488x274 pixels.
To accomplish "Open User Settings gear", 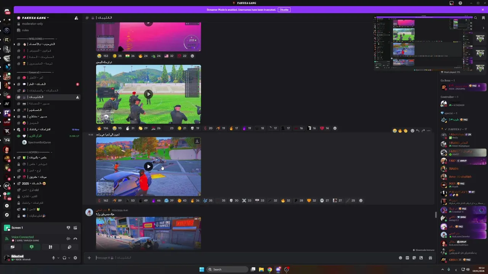I will (x=75, y=258).
